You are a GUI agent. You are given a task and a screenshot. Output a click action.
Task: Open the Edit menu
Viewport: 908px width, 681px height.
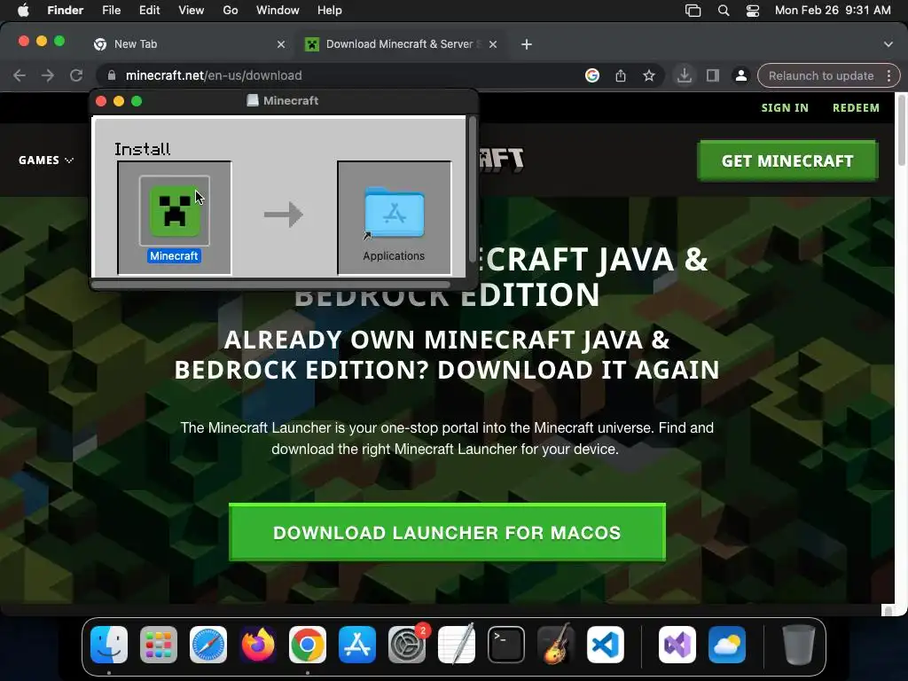pos(149,11)
